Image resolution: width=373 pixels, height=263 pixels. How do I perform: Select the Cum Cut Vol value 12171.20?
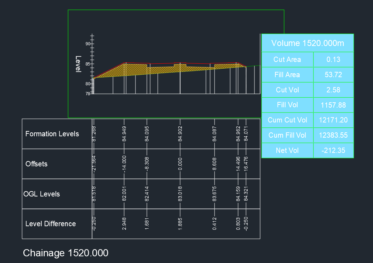[x=333, y=120]
